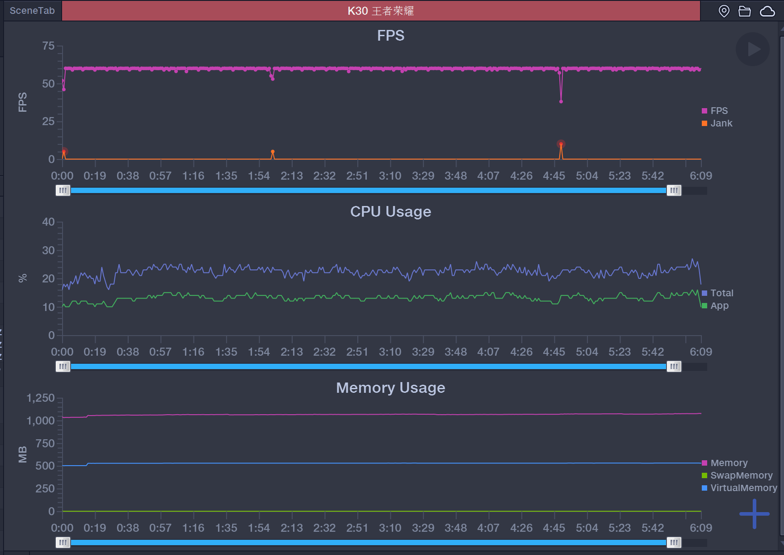784x555 pixels.
Task: Click the 1,250 label on Memory axis
Action: (x=41, y=398)
